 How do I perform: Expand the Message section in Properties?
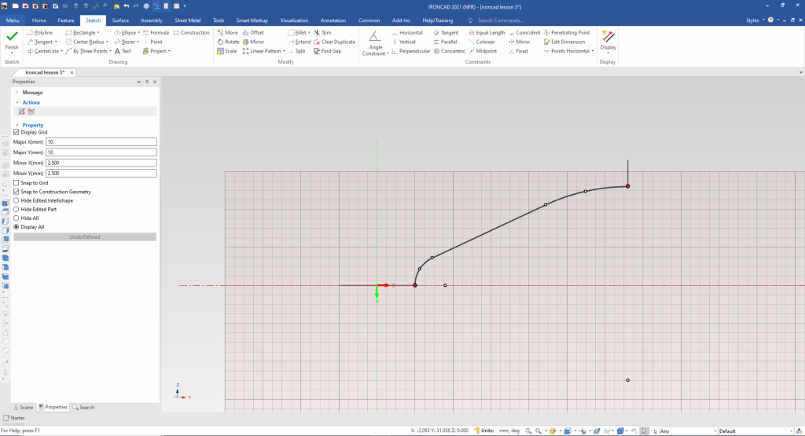[x=17, y=92]
